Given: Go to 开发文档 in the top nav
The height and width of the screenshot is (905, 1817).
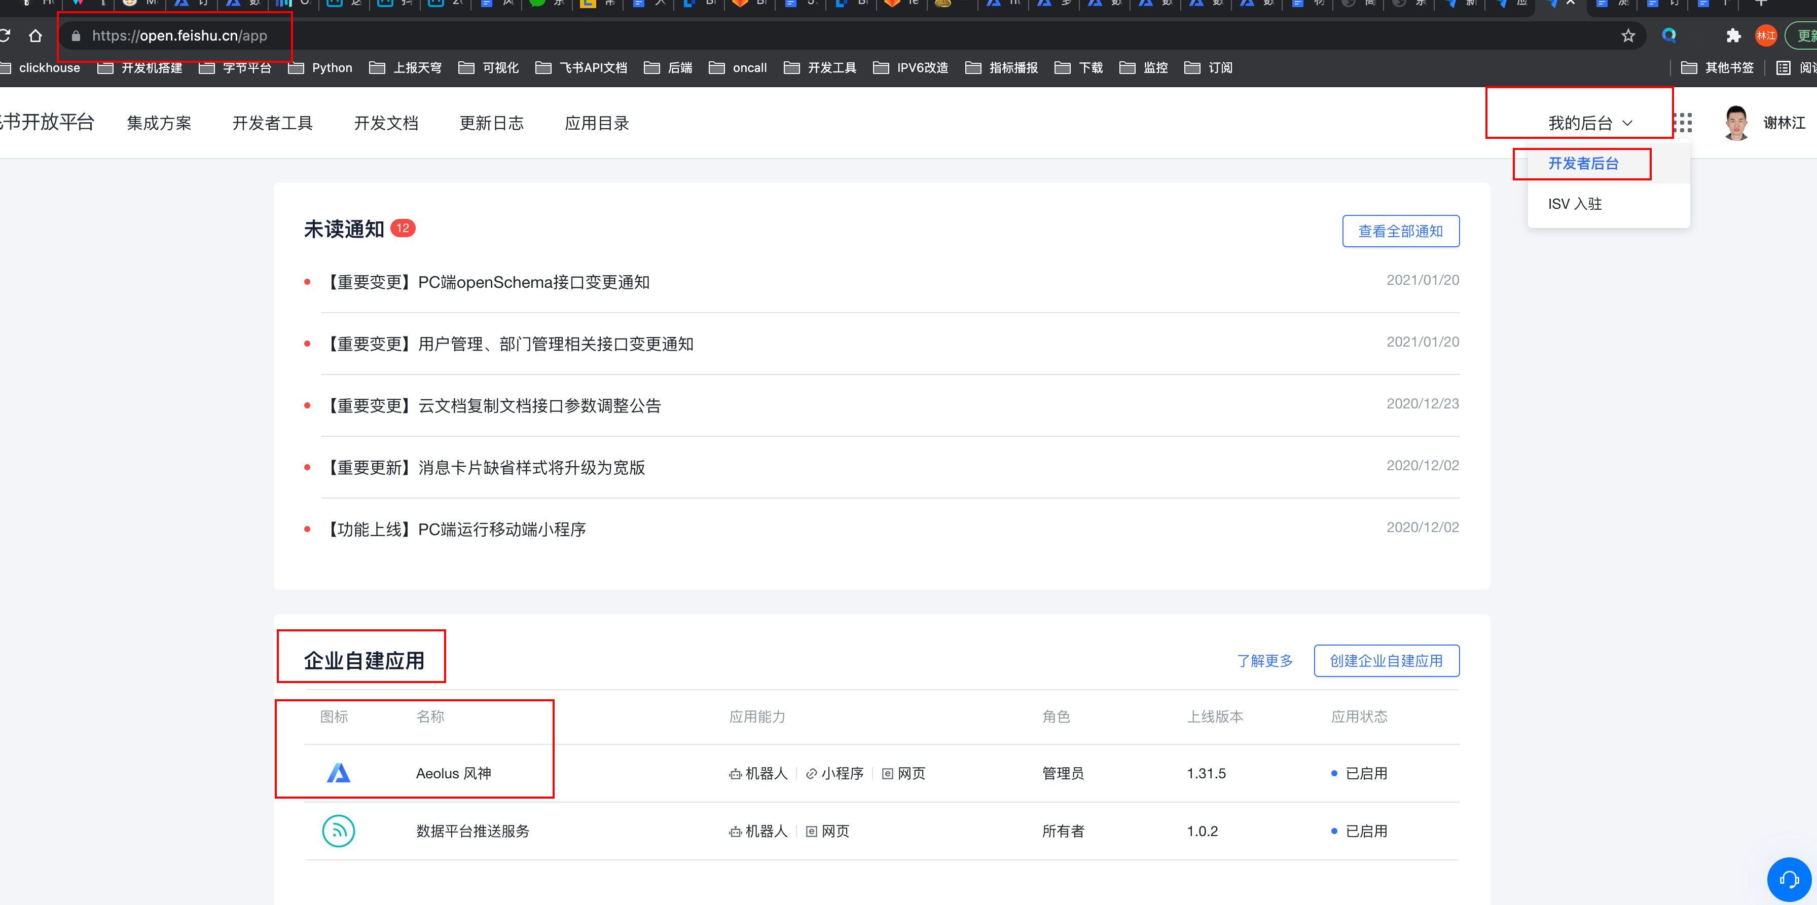Looking at the screenshot, I should [x=386, y=123].
